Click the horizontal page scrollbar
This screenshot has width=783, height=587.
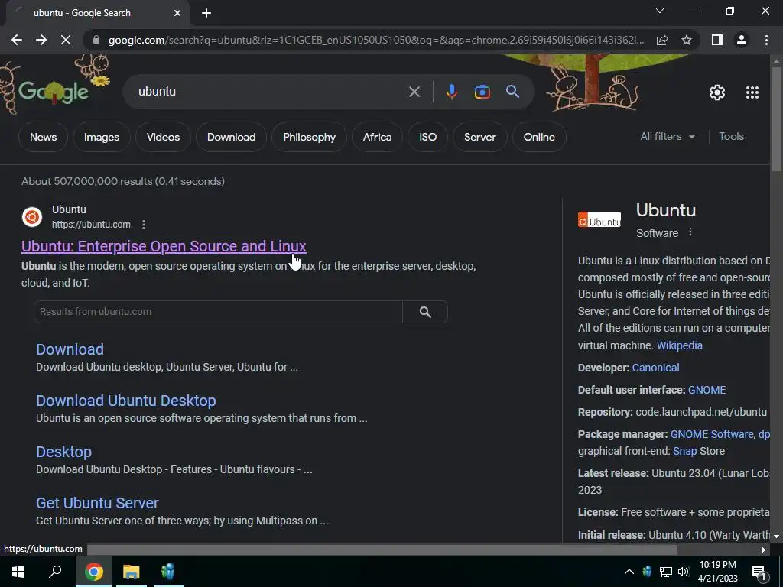pos(382,550)
